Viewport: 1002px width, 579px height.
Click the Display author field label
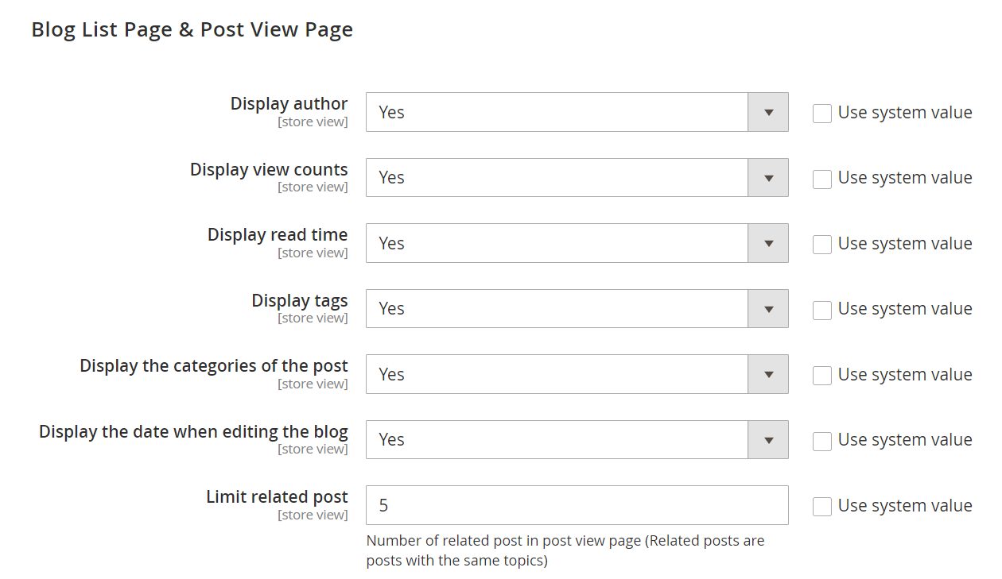(x=289, y=104)
